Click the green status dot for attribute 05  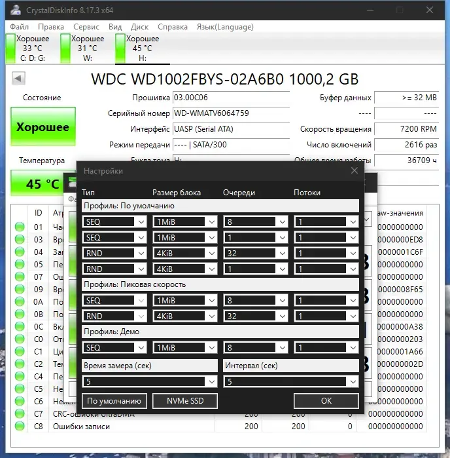tap(20, 264)
